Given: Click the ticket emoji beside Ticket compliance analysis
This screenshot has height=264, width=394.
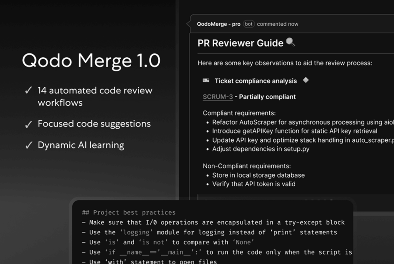Looking at the screenshot, I should (x=206, y=81).
